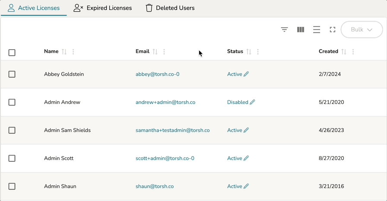This screenshot has width=387, height=201.
Task: Switch to Expired Licenses tab
Action: click(x=103, y=8)
